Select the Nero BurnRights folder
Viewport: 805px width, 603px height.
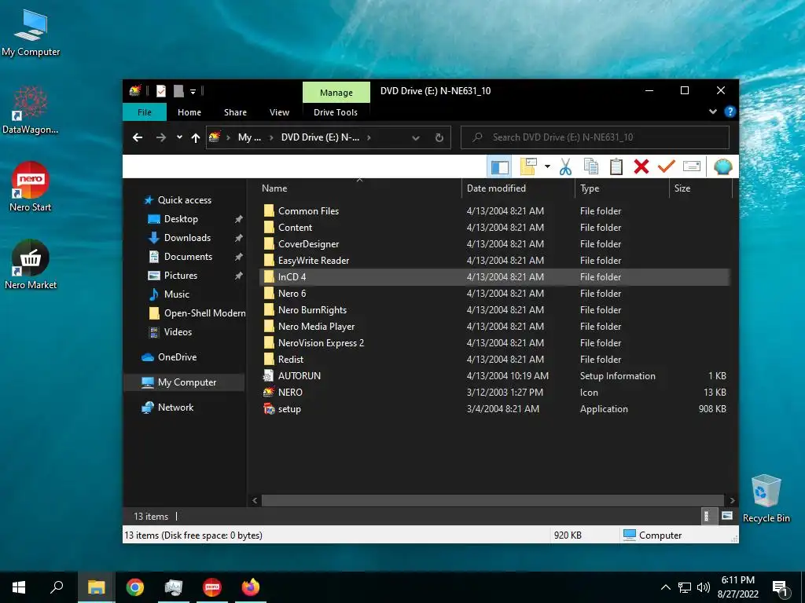pyautogui.click(x=494, y=309)
